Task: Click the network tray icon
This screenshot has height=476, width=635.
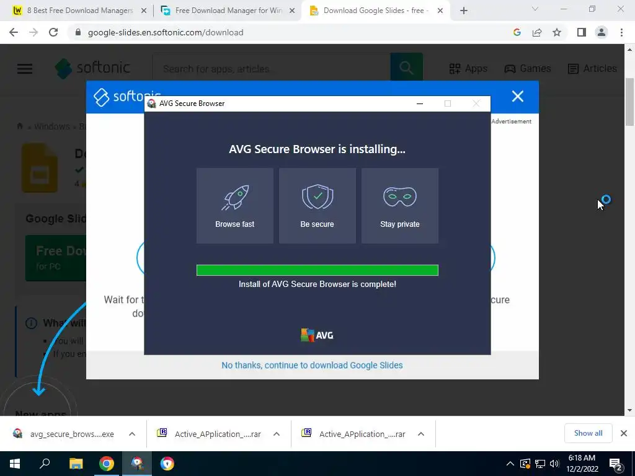Action: pos(540,464)
